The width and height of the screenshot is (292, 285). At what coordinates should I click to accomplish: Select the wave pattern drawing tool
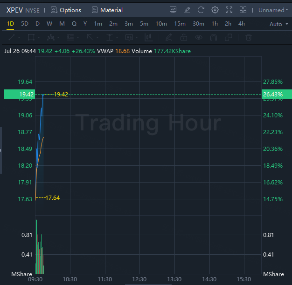51,37
